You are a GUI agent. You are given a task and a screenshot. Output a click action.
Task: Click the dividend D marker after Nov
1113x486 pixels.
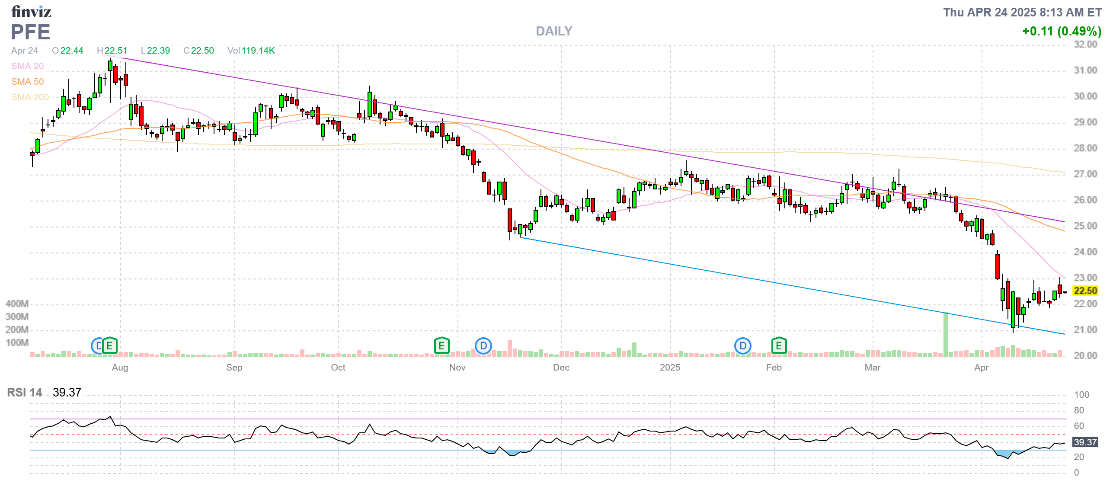(483, 345)
